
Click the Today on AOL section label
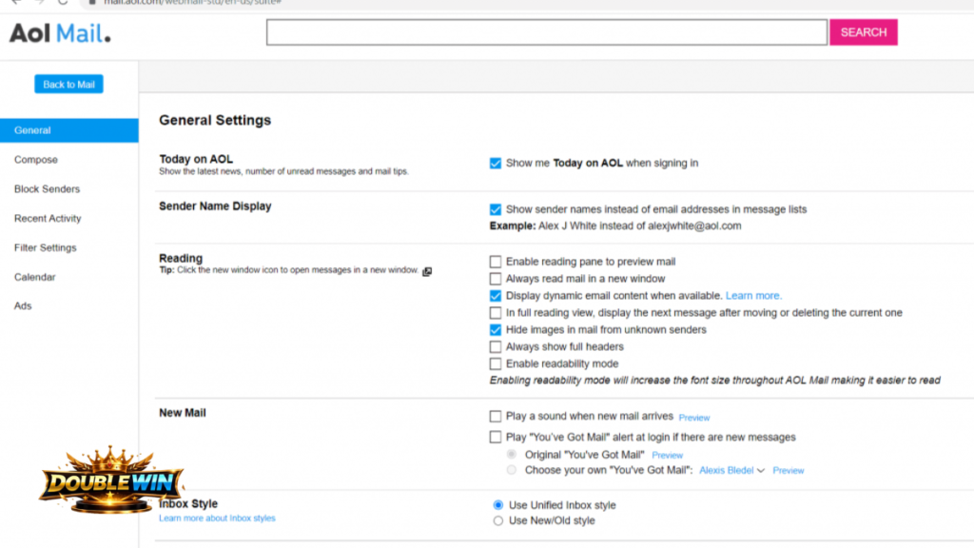point(196,159)
